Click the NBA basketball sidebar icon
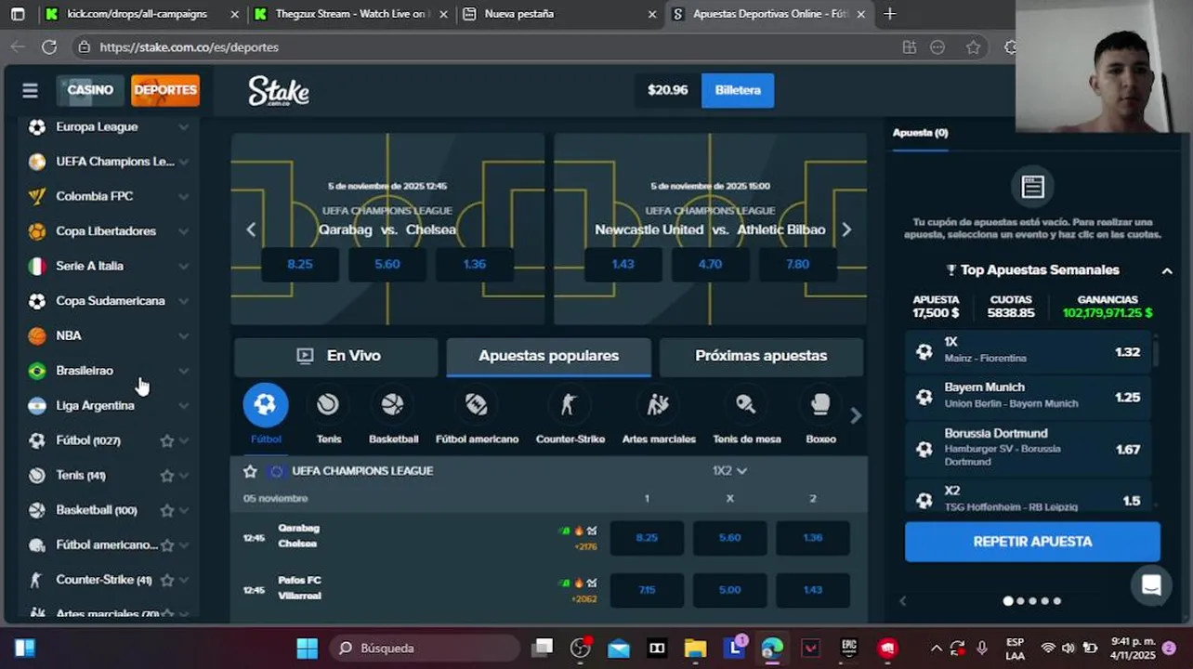 tap(36, 335)
